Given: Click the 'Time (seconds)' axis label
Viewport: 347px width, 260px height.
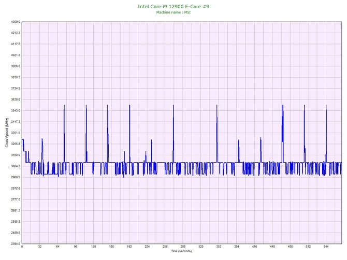Looking at the screenshot, I should 181,251.
